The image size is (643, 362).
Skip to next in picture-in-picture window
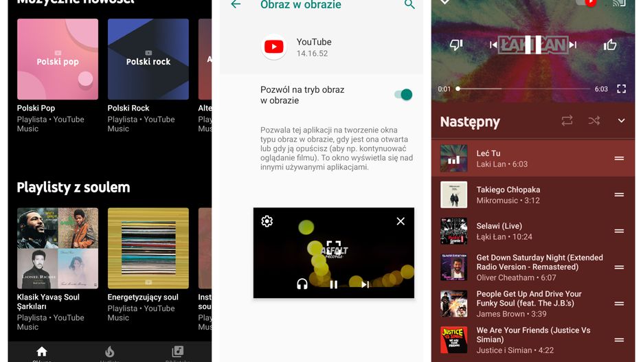click(x=365, y=284)
